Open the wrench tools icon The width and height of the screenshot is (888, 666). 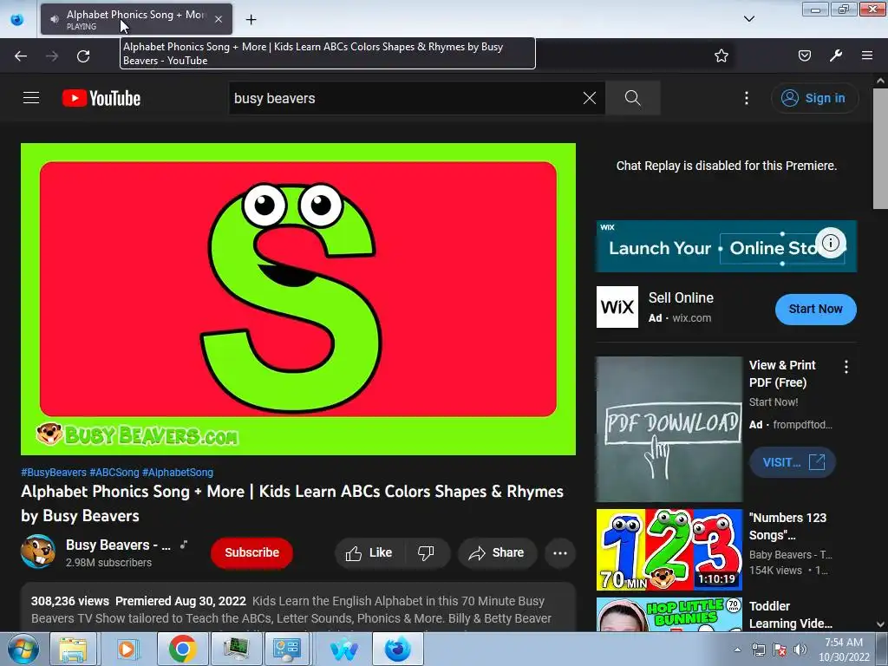(x=836, y=55)
